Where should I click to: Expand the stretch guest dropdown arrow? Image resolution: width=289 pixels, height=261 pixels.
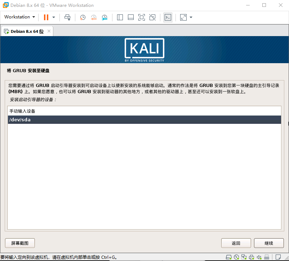pyautogui.click(x=191, y=17)
